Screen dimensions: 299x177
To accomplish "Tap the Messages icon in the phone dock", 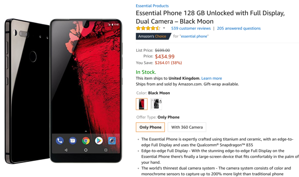I will (x=73, y=141).
